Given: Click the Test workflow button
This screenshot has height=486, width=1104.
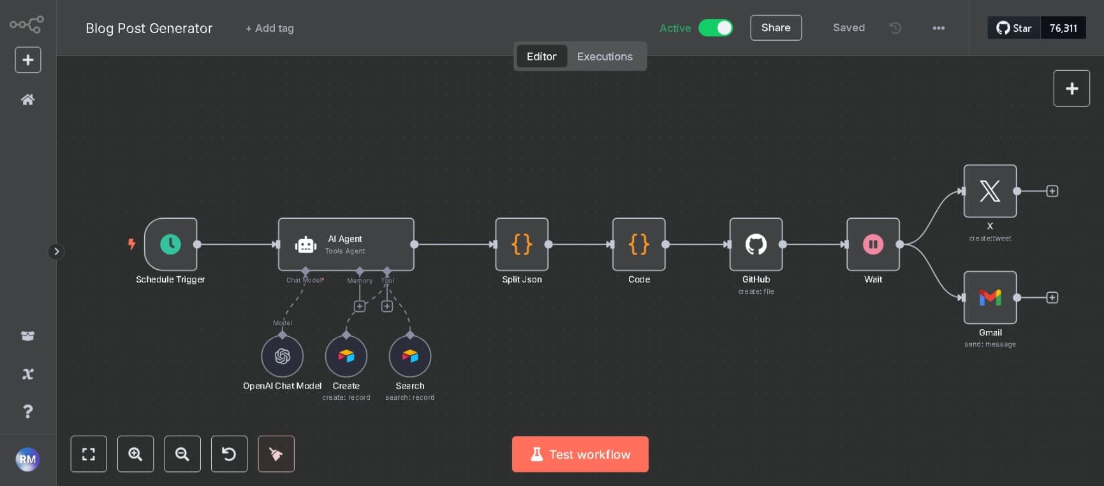Looking at the screenshot, I should click(580, 454).
